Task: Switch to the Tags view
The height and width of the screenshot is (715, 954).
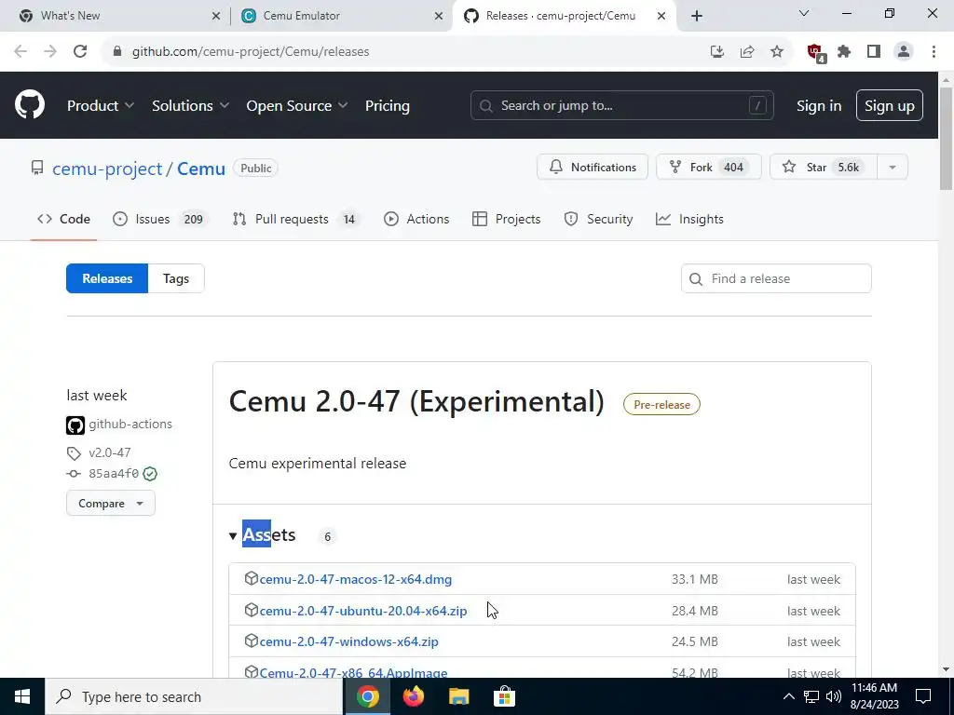Action: [x=176, y=278]
